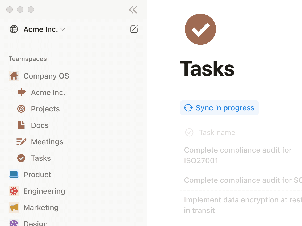
Task: Select Tasks in the sidebar
Action: tap(41, 158)
